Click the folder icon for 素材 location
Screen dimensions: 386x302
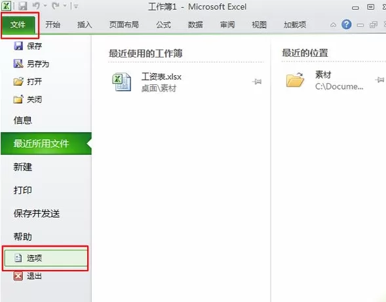(295, 80)
